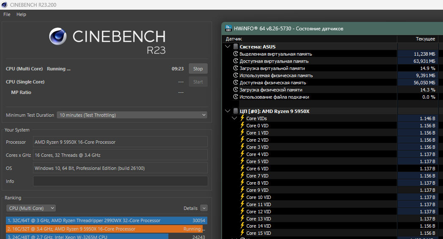Viewport: 443px width, 239px height.
Task: Click lightning icon of Core 14 VID
Action: point(242,226)
